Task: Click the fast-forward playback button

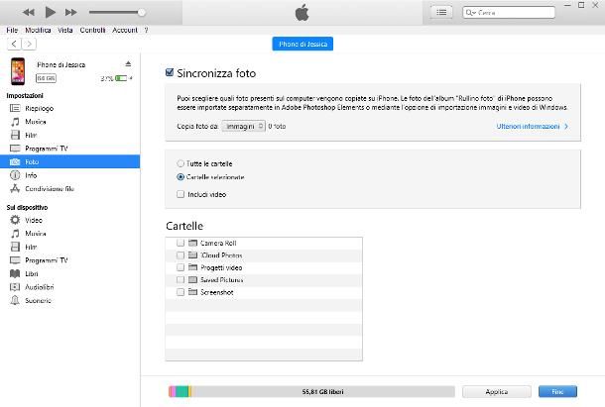Action: pos(71,12)
